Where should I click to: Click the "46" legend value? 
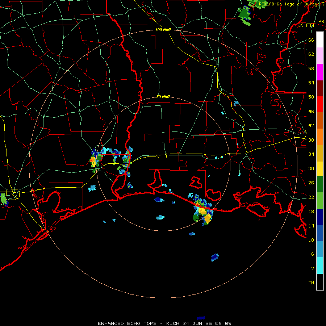(311, 112)
